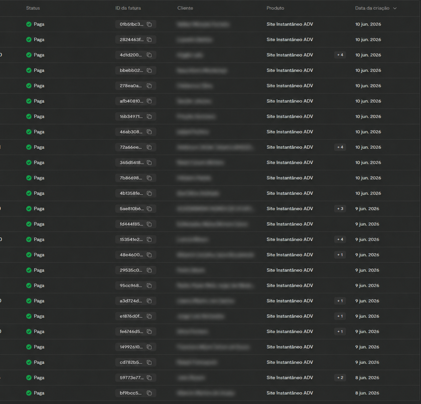Expand +4 products on invoice 4d1d200
The image size is (421, 404).
coord(340,55)
